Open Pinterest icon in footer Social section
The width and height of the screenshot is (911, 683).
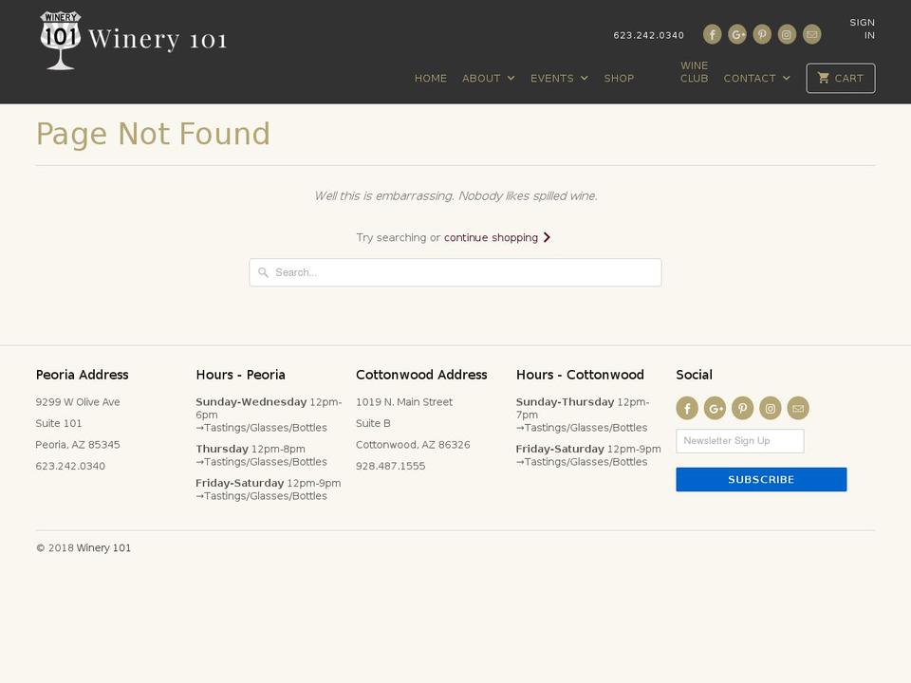tap(742, 408)
